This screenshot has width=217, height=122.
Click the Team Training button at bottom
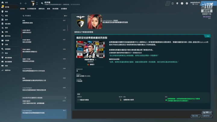pyautogui.click(x=196, y=116)
